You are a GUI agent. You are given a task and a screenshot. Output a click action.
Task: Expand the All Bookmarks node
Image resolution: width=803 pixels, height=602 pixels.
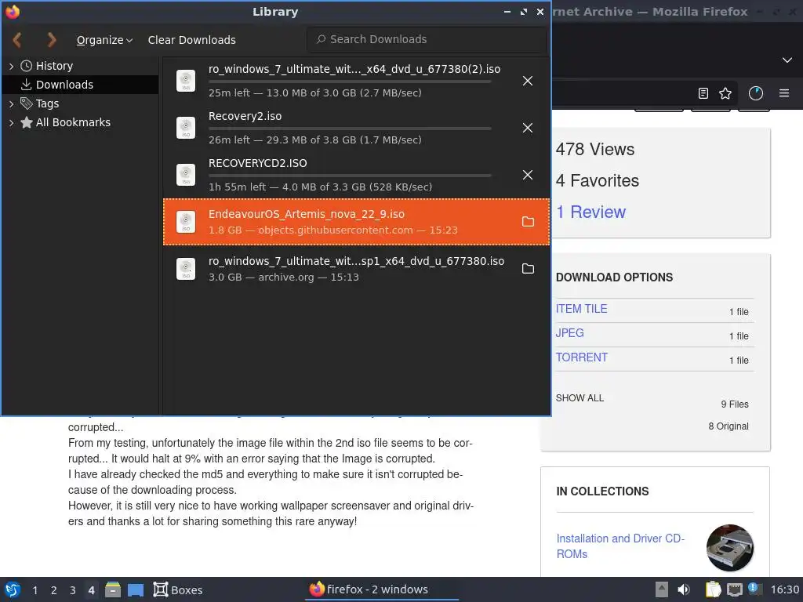pyautogui.click(x=11, y=122)
